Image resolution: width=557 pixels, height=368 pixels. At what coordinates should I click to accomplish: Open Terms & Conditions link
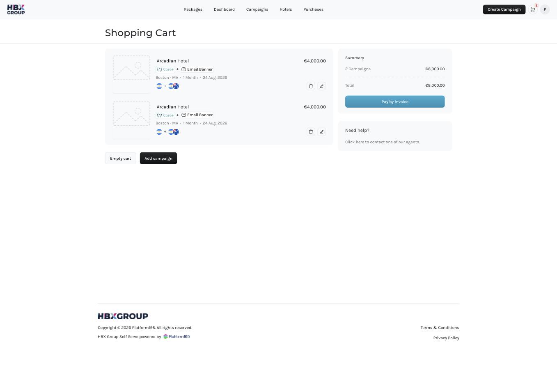440,328
